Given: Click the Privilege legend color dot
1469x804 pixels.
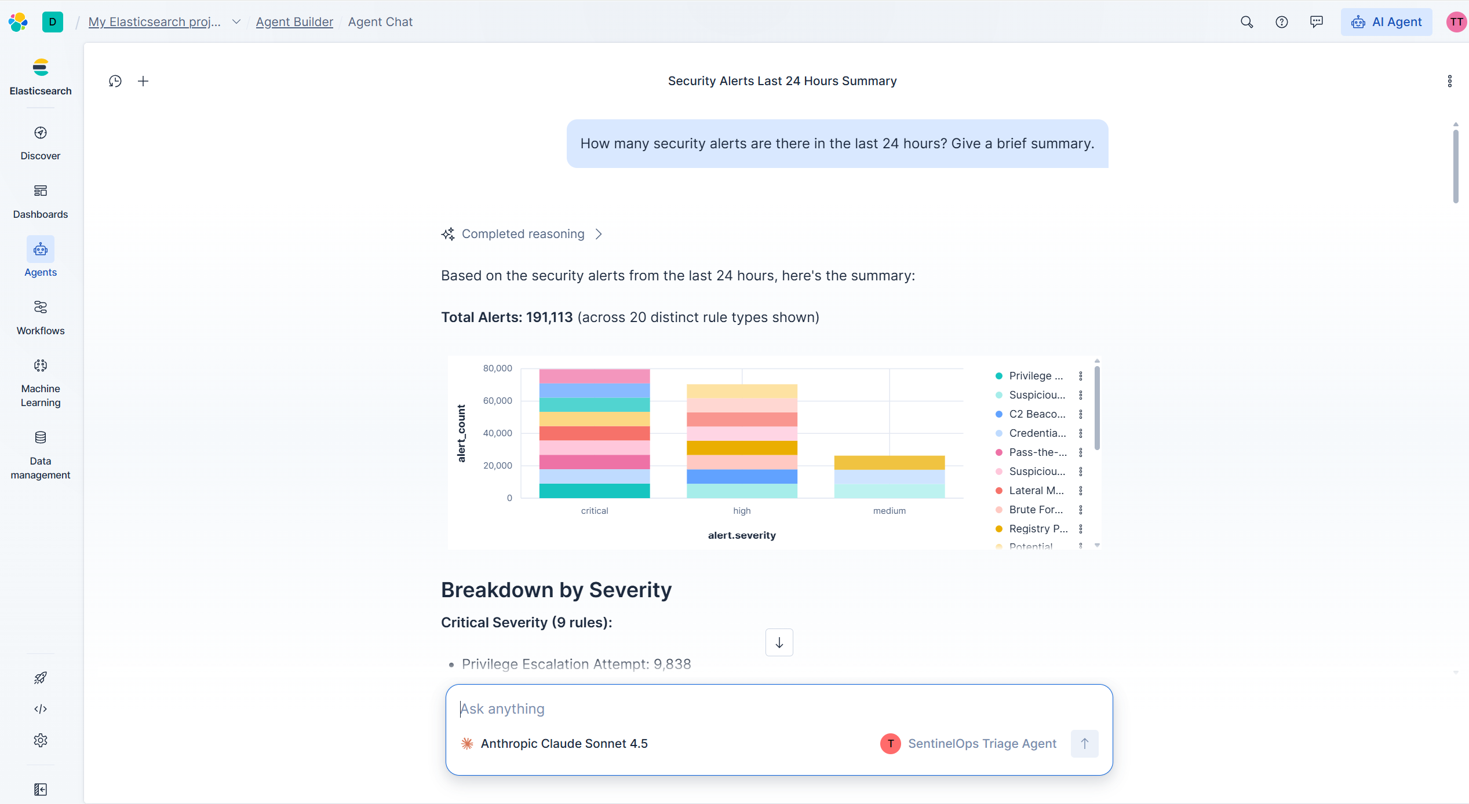Looking at the screenshot, I should pos(999,376).
